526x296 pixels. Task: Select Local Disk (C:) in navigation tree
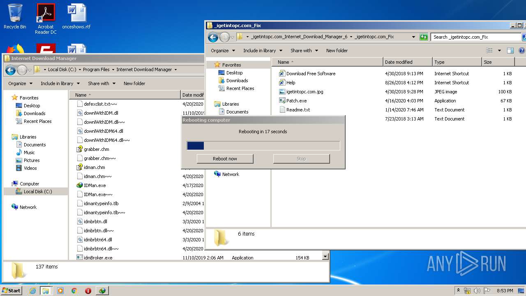[37, 192]
